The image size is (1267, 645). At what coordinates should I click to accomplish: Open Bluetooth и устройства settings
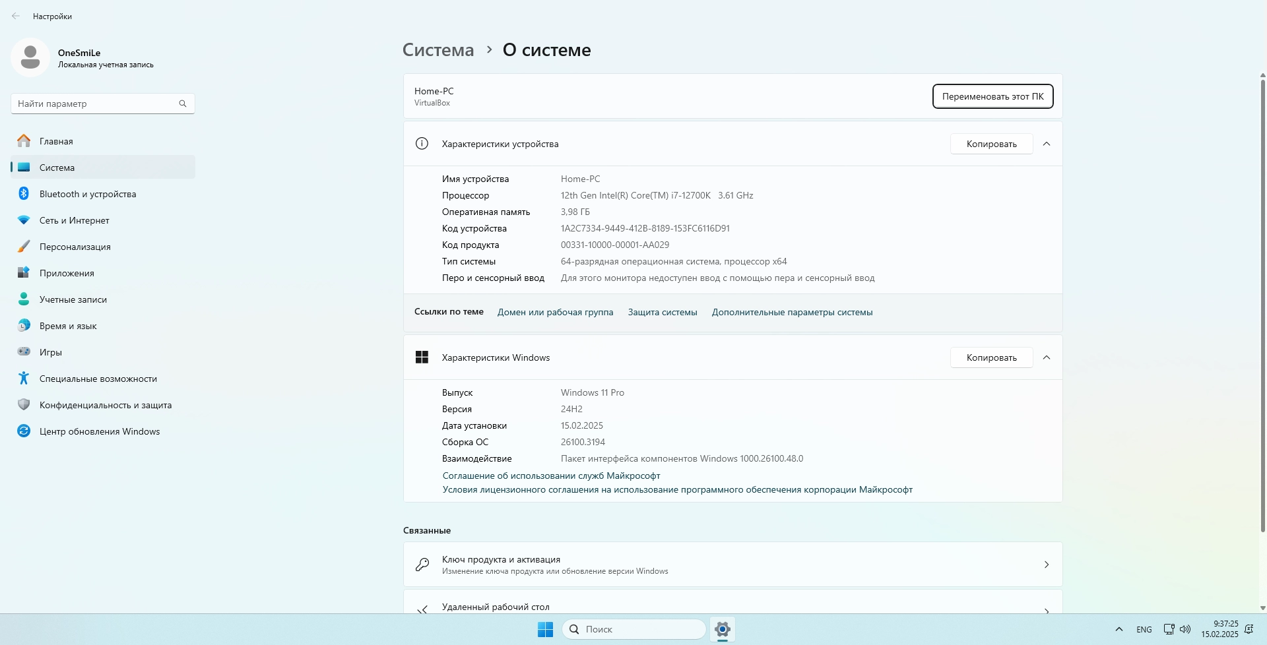(103, 193)
